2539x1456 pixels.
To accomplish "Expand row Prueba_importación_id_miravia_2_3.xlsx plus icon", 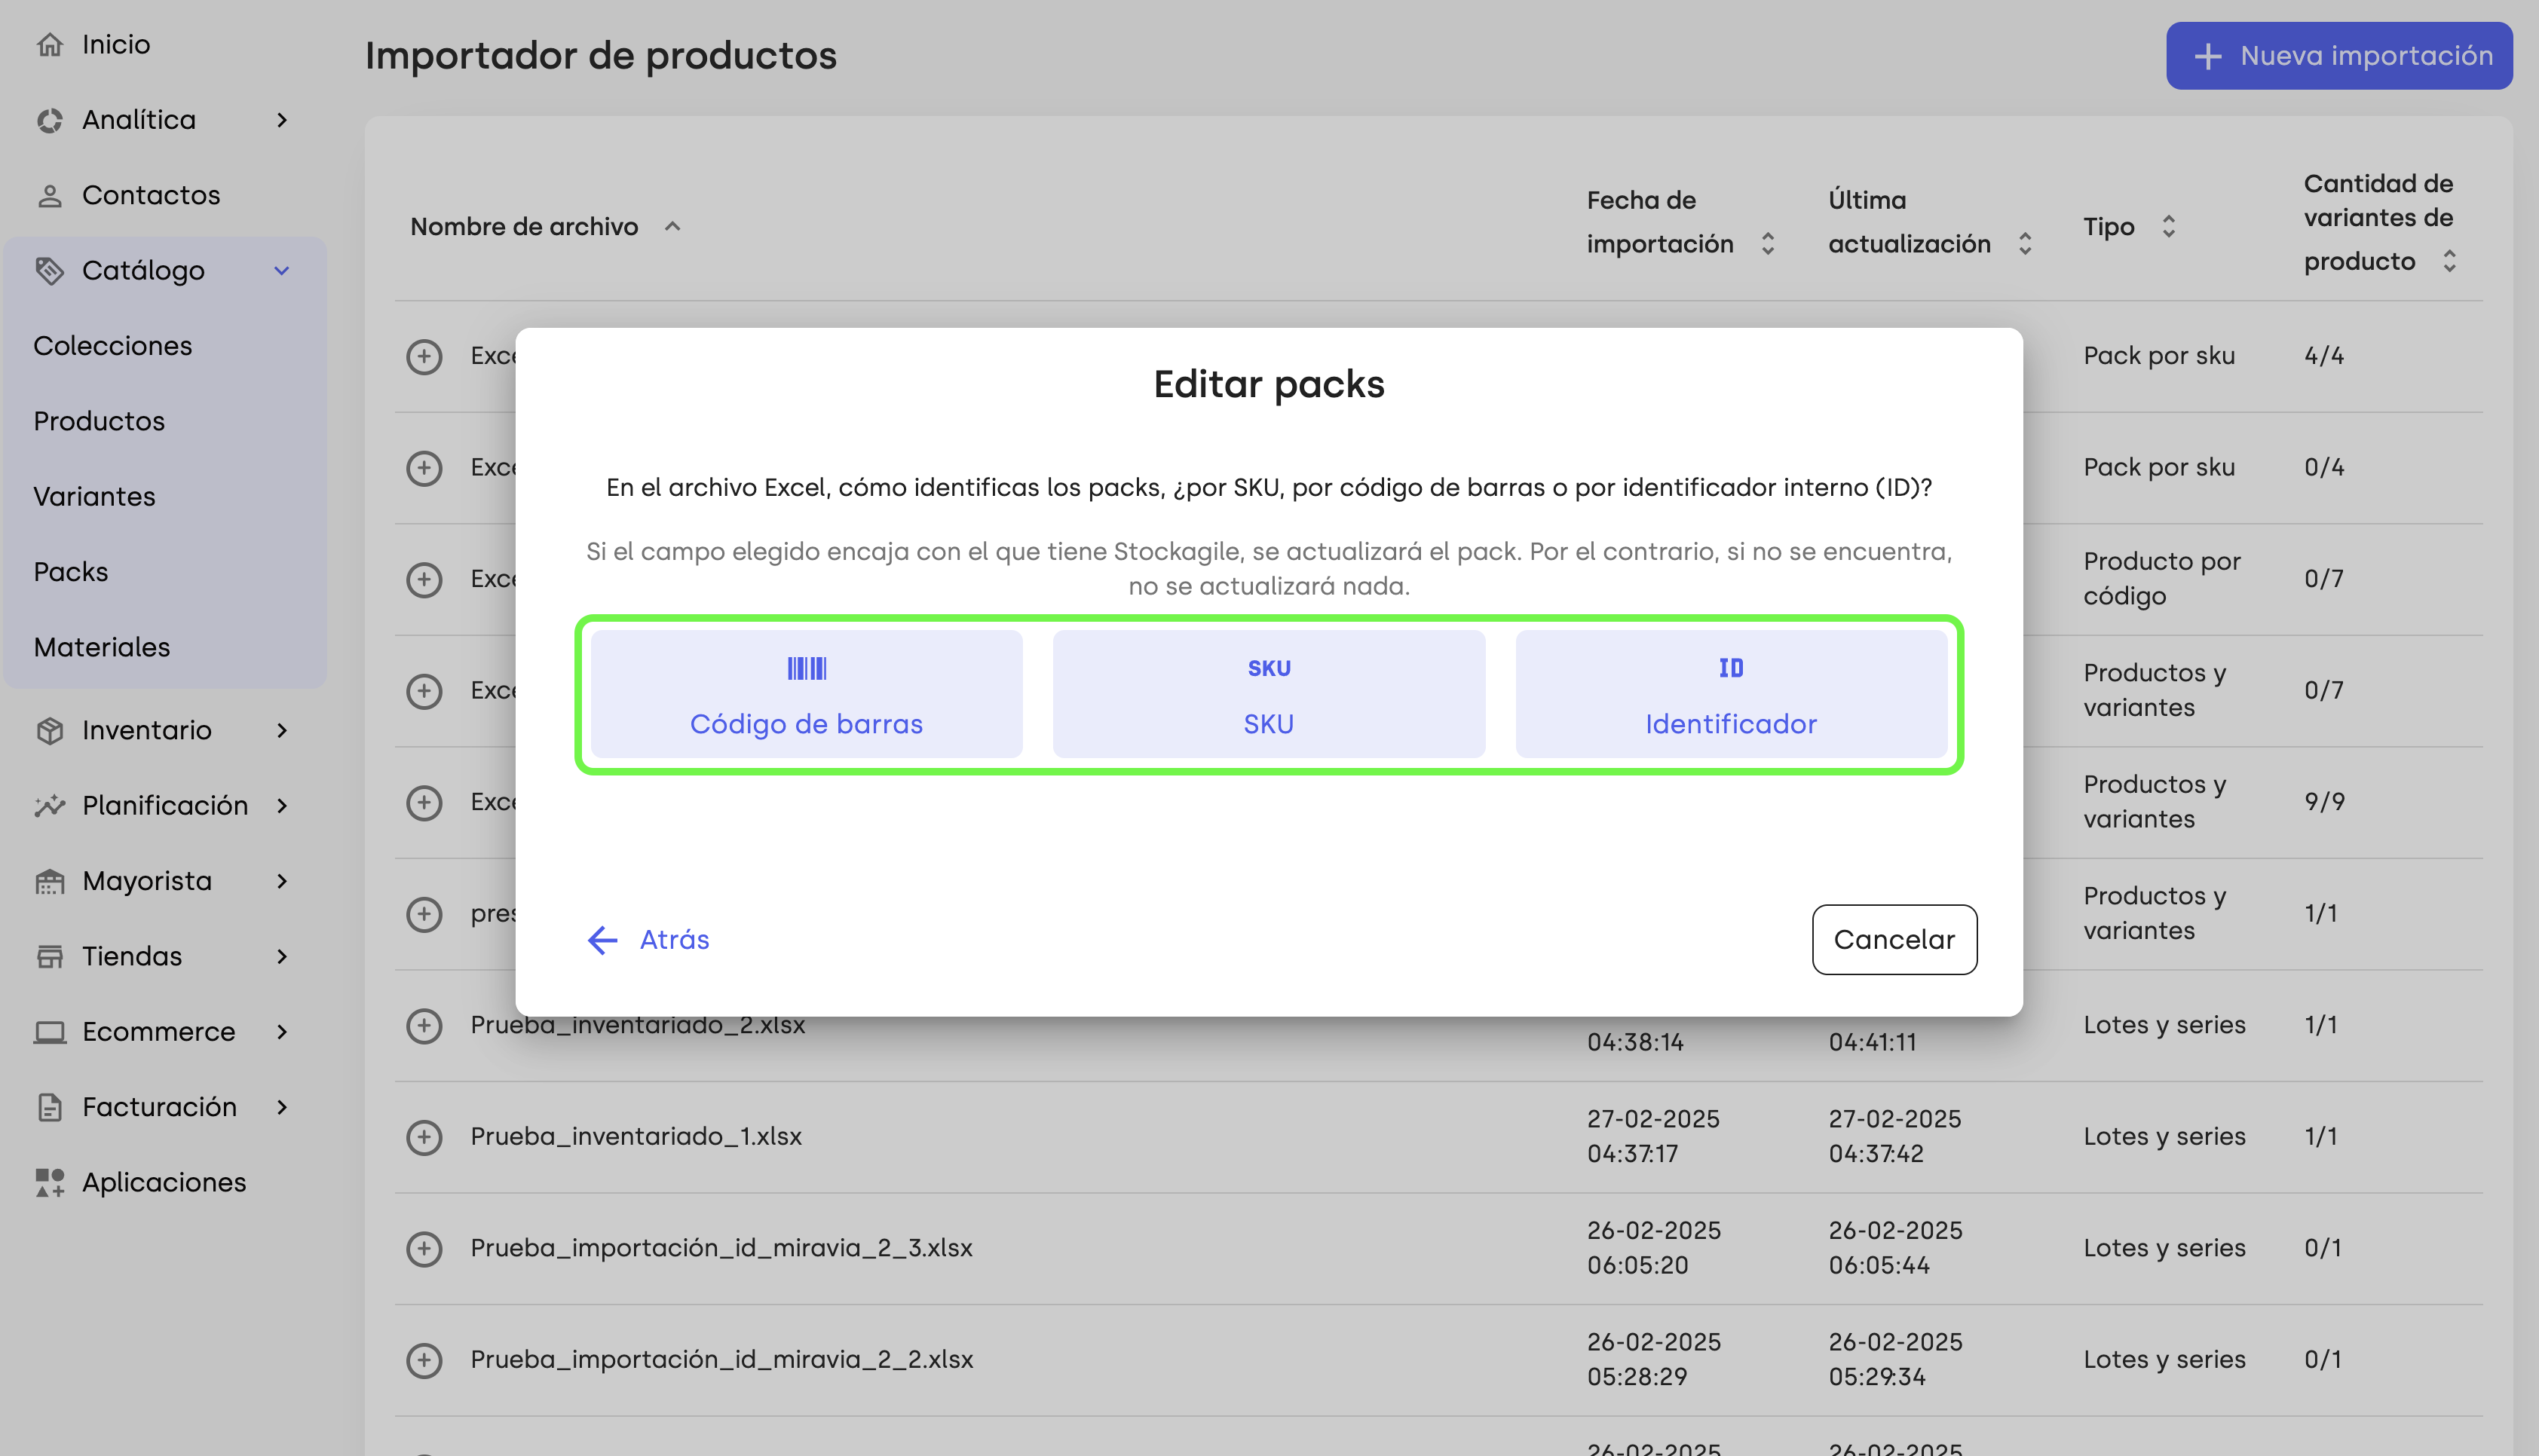I will coord(424,1249).
